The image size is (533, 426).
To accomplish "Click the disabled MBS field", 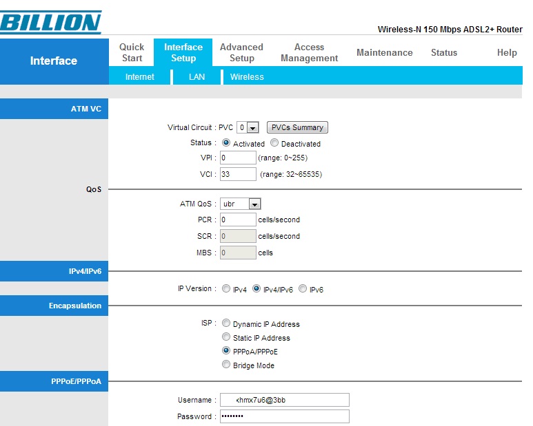I will click(238, 253).
